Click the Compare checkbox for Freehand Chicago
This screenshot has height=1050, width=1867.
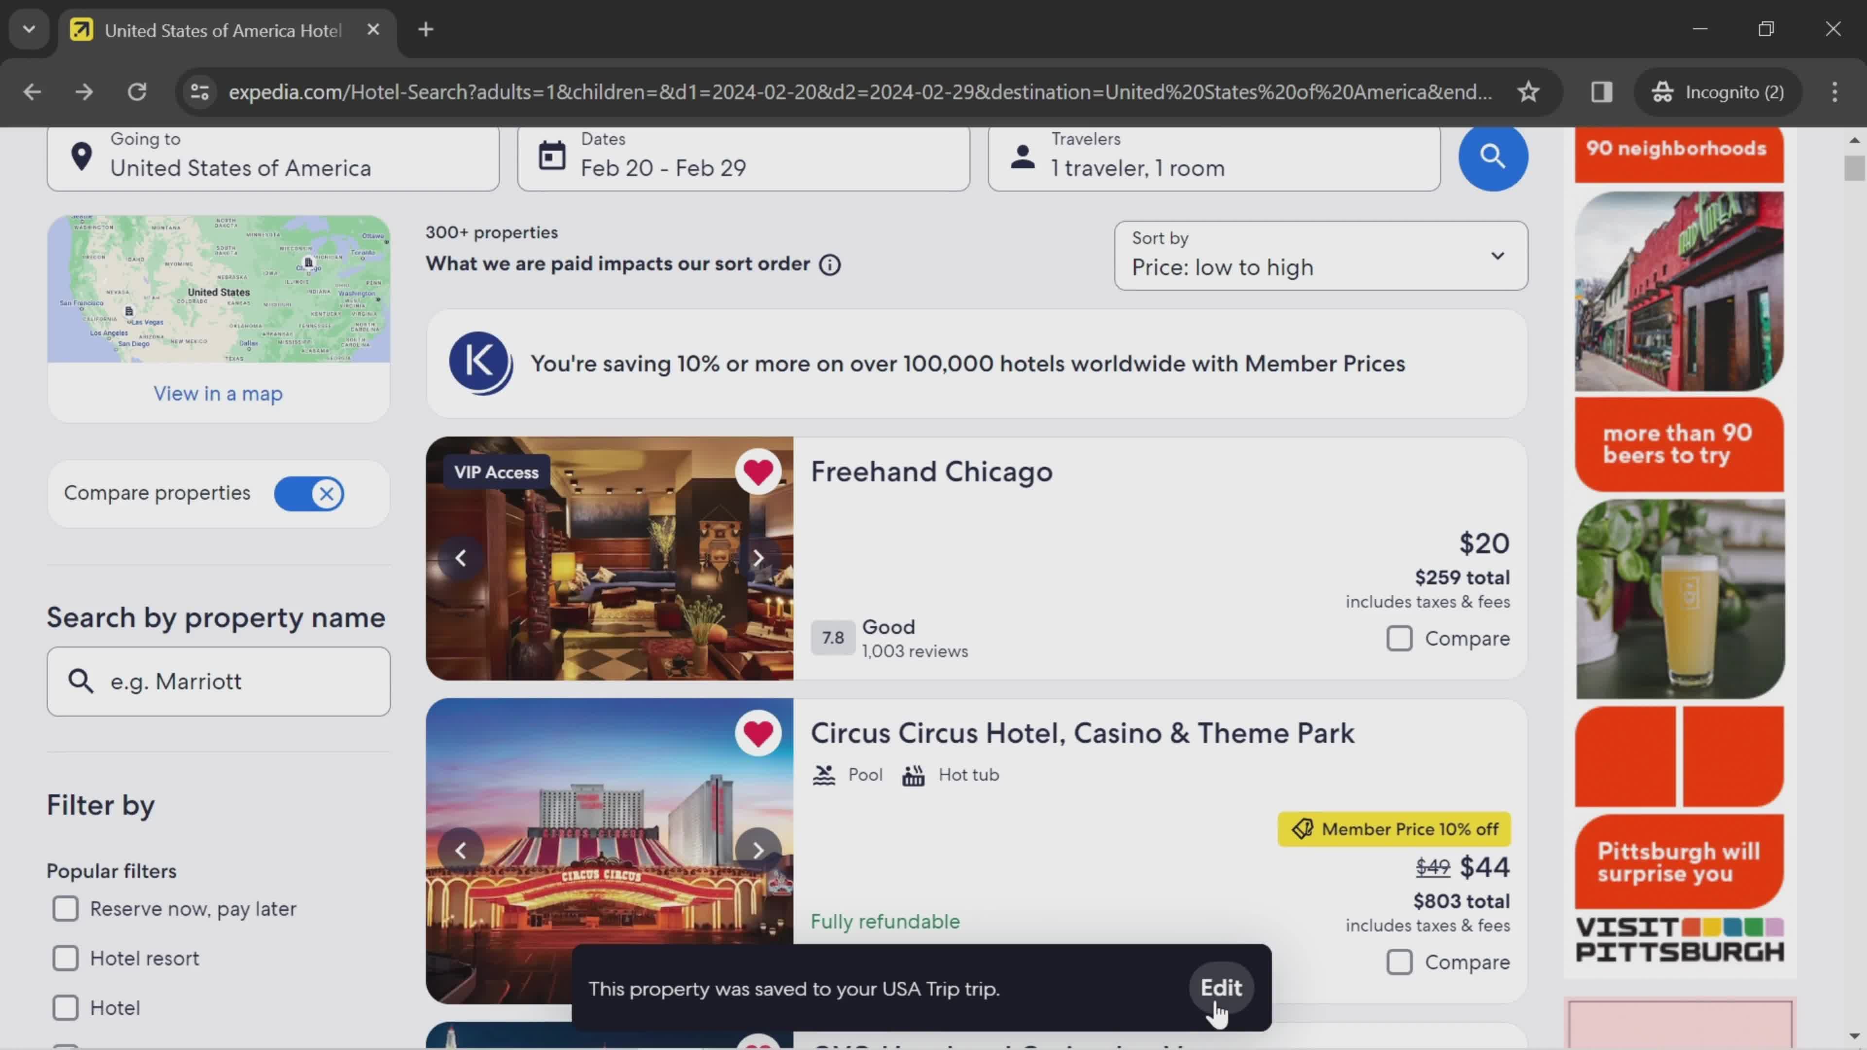pyautogui.click(x=1400, y=638)
